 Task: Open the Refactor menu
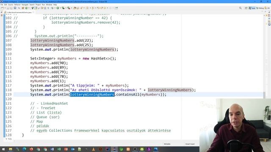[x=17, y=5]
